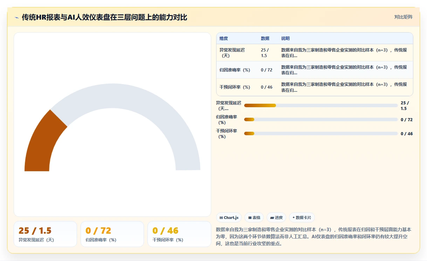Viewport: 427px width, 261px height.
Task: Click the 维度 column header
Action: pyautogui.click(x=223, y=39)
